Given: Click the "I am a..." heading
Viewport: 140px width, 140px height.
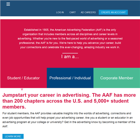Looking at the screenshot, I should click(70, 57).
